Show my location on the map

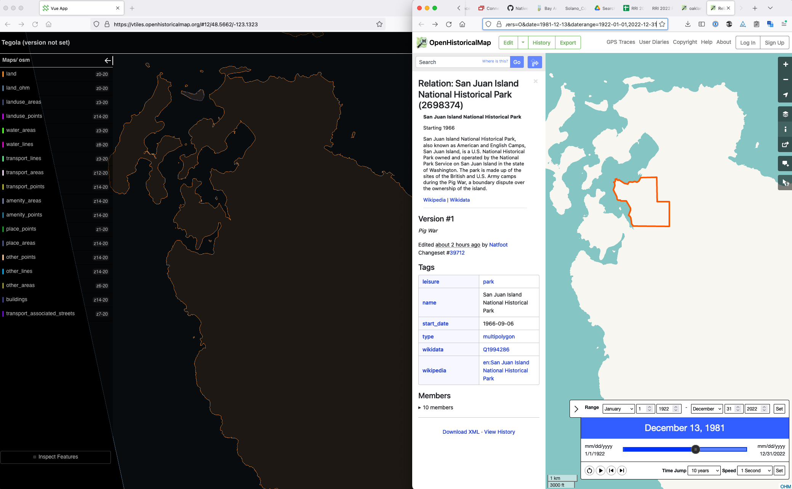(x=785, y=95)
